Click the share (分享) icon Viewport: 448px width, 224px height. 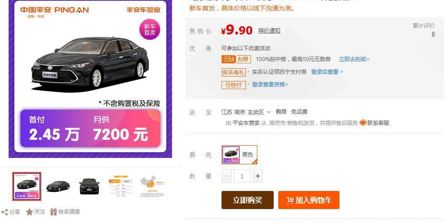(x=5, y=212)
